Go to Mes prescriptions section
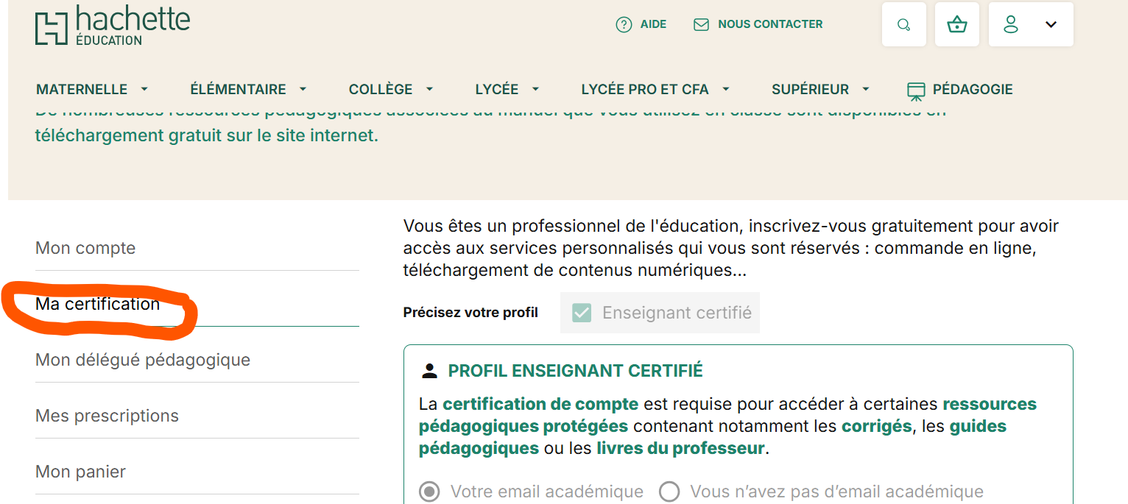This screenshot has width=1128, height=504. click(107, 416)
